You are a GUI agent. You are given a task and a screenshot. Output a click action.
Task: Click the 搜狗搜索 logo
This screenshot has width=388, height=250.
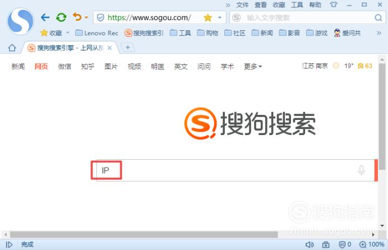[250, 123]
